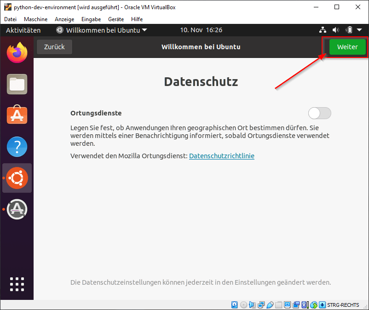Open Firefox from the Ubuntu dock
Screen dimensions: 369x310
[17, 52]
